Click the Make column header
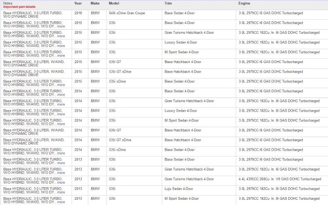The width and height of the screenshot is (328, 205). (x=95, y=3)
